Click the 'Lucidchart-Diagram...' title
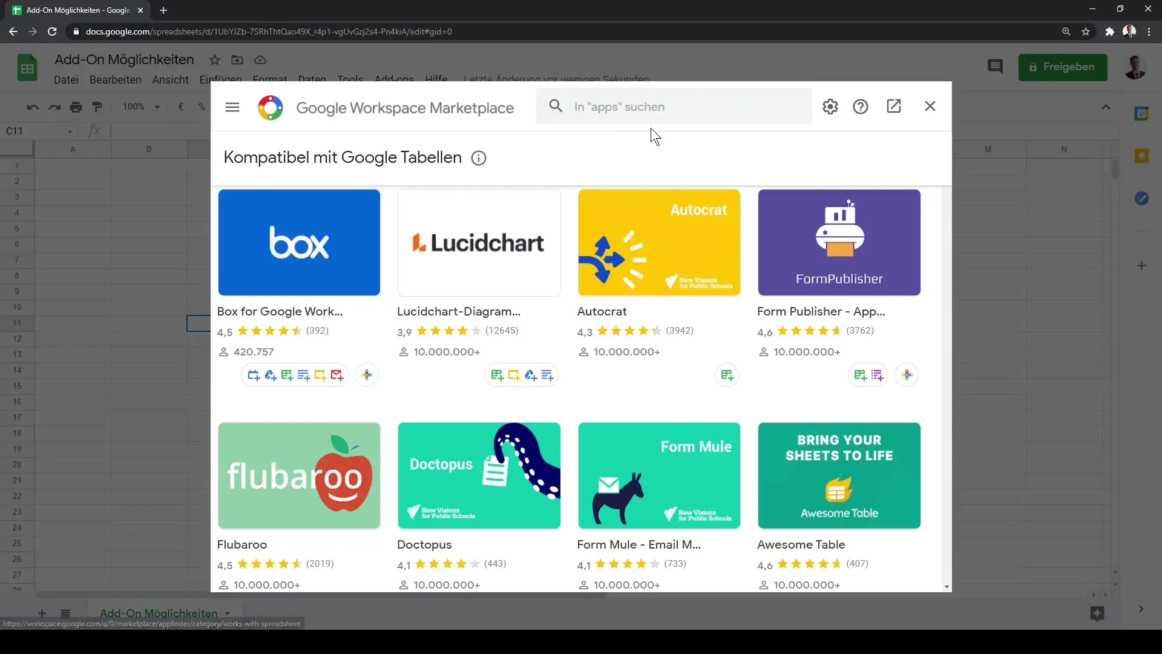 point(459,311)
